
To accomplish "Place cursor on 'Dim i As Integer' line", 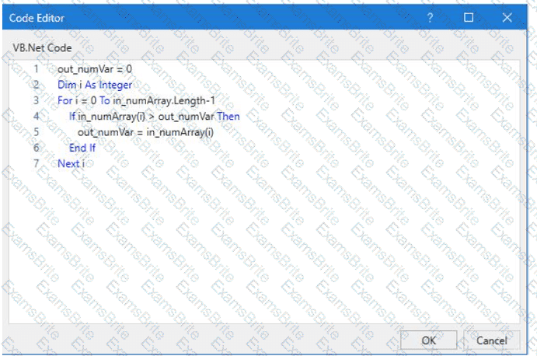I will click(x=95, y=85).
